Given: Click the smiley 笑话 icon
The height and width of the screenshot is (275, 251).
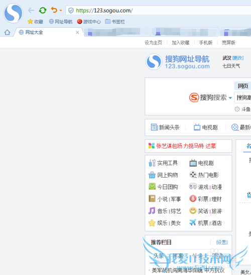Looking at the screenshot, I should click(x=193, y=210).
